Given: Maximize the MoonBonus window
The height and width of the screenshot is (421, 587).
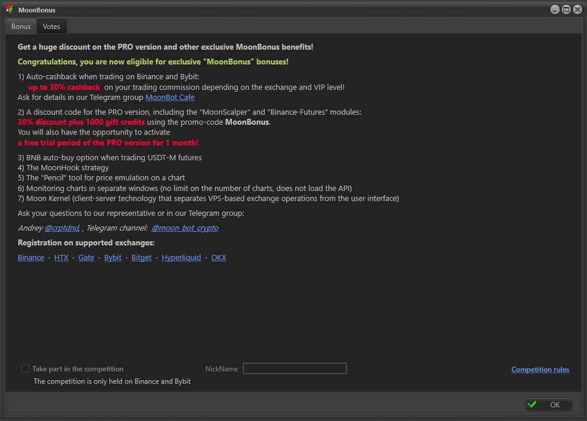Looking at the screenshot, I should click(566, 9).
